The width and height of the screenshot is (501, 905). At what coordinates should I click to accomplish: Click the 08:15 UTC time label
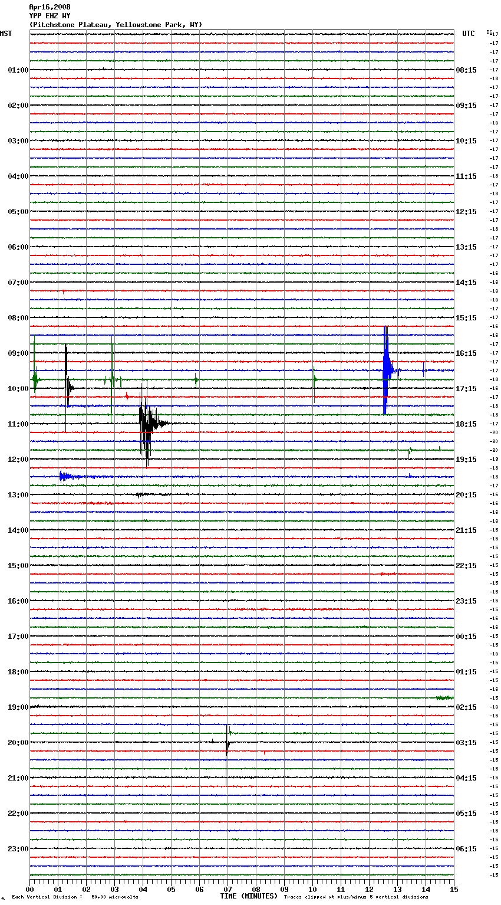click(466, 70)
